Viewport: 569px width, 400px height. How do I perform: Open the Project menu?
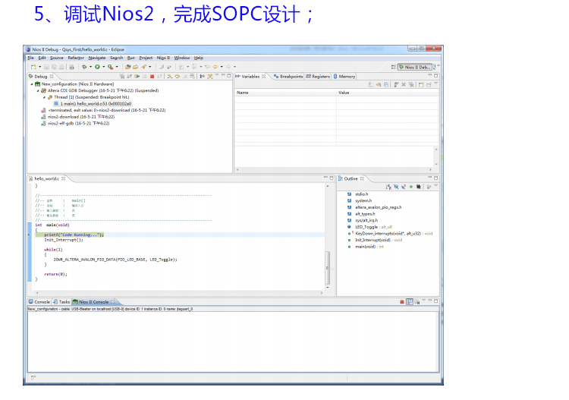(x=146, y=58)
